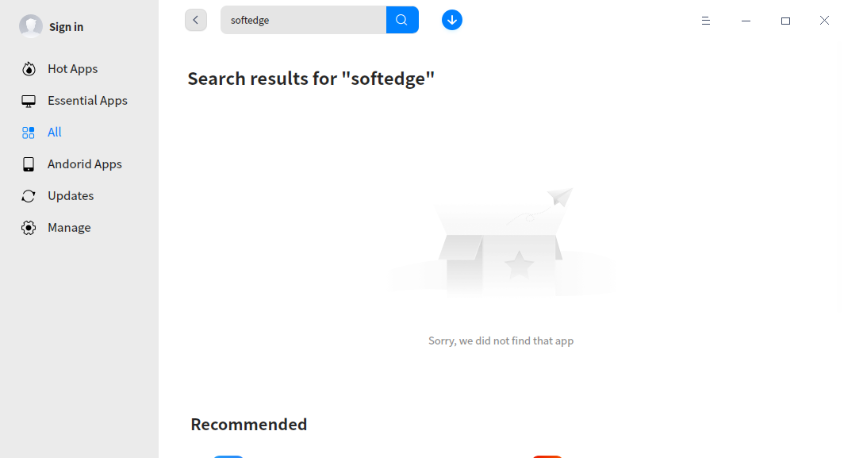Viewport: 844px width, 458px height.
Task: Click the blue download arrow icon
Action: [x=452, y=20]
